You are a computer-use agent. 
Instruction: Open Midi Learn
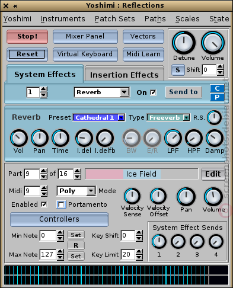[143, 54]
